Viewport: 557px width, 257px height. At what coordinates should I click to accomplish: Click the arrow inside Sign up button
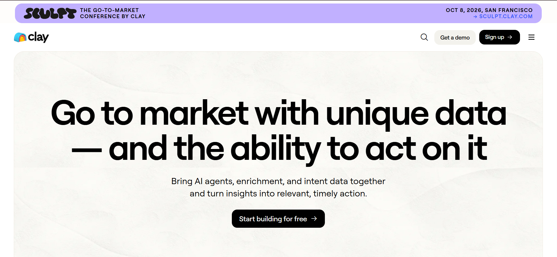(x=510, y=37)
